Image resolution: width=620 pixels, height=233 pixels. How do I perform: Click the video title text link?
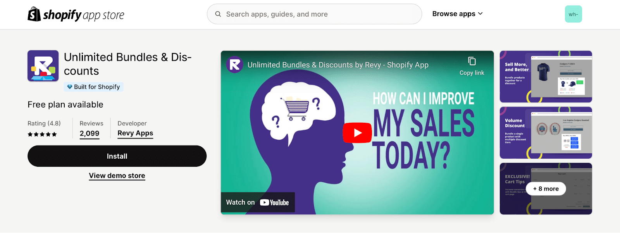coord(338,65)
